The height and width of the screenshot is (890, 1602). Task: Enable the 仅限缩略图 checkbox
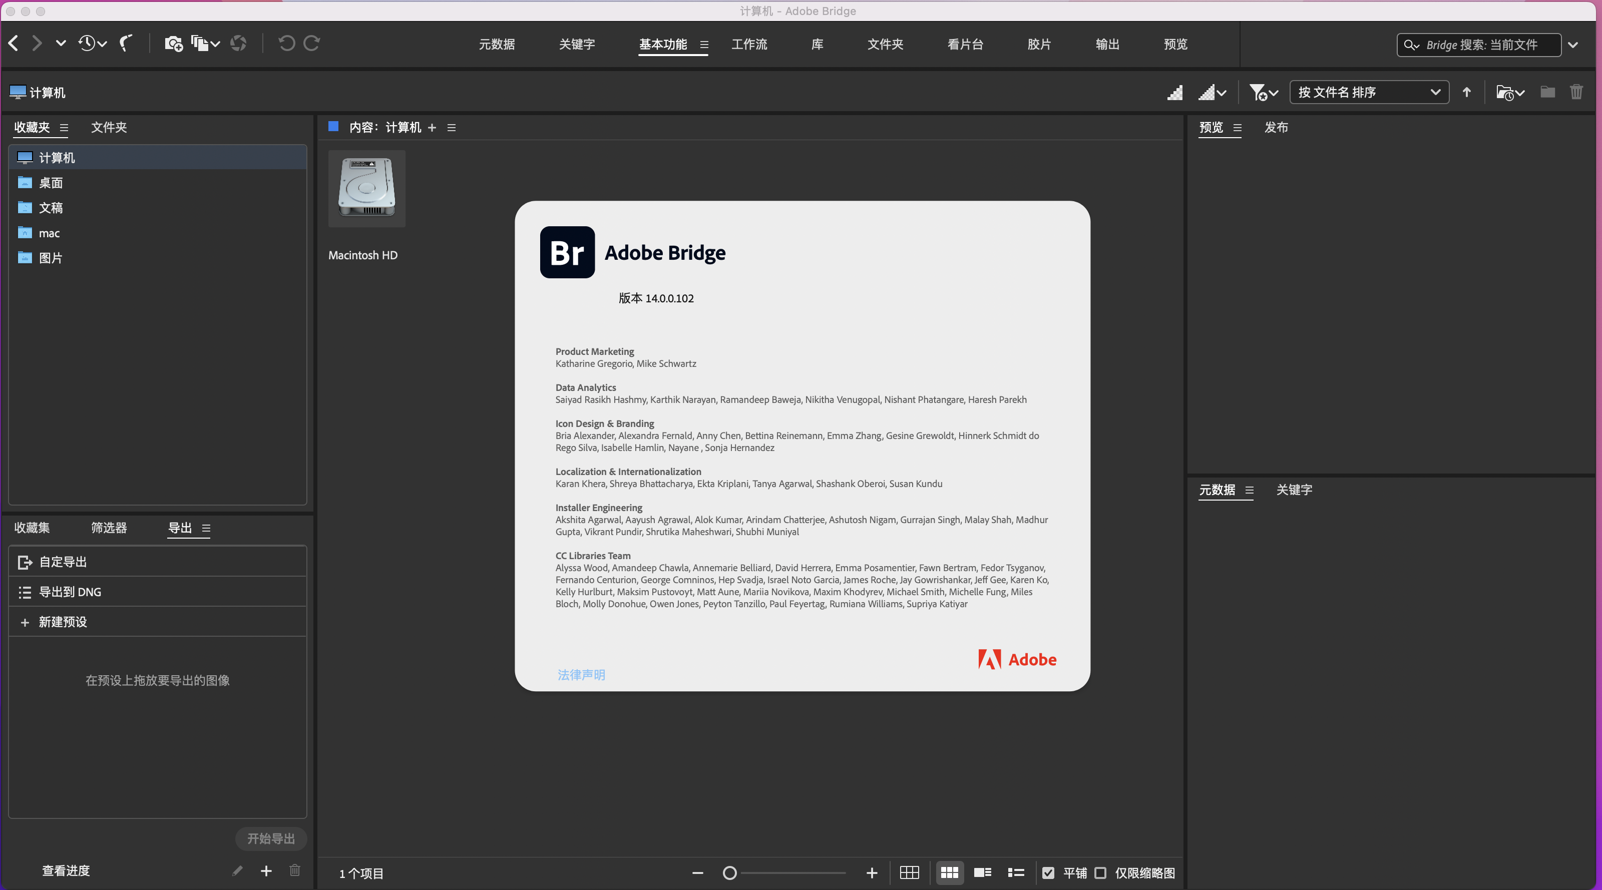point(1100,872)
